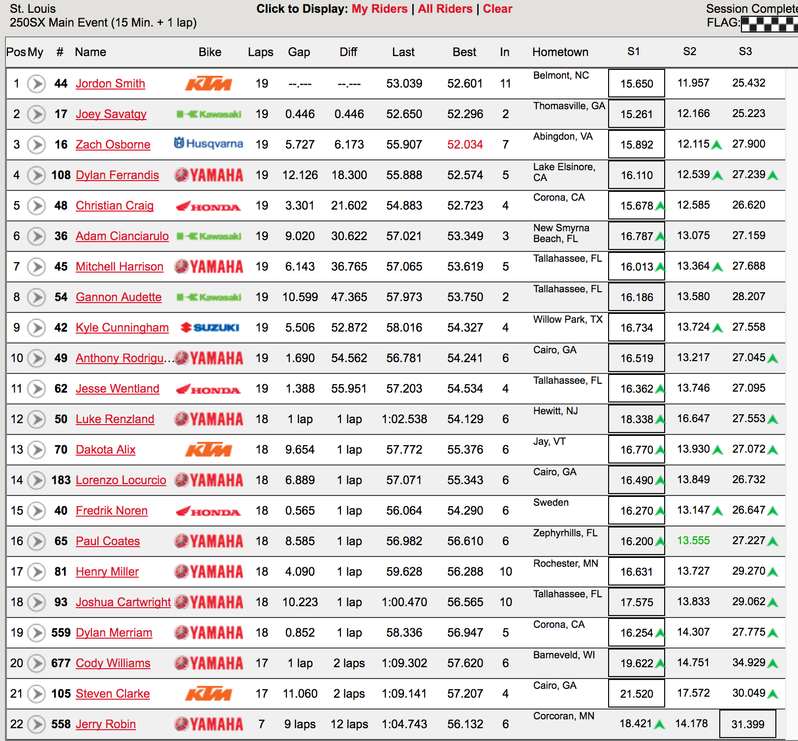
Task: Click the My Rider arrow icon for Dylan Ferrandis
Action: (x=36, y=175)
